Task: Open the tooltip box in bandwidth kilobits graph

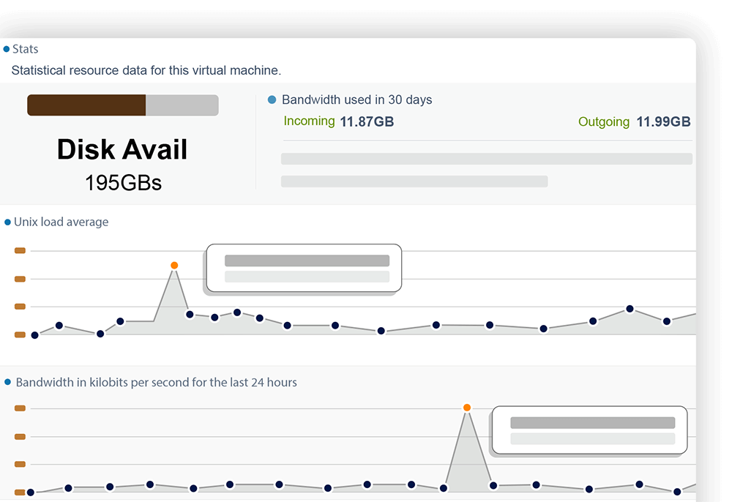Action: (x=590, y=430)
